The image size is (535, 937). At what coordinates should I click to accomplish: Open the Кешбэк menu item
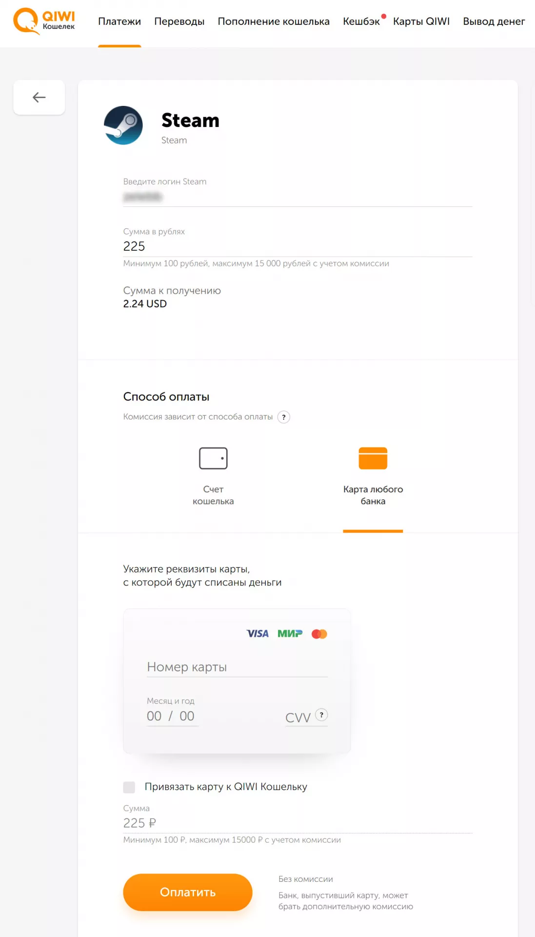pos(361,21)
